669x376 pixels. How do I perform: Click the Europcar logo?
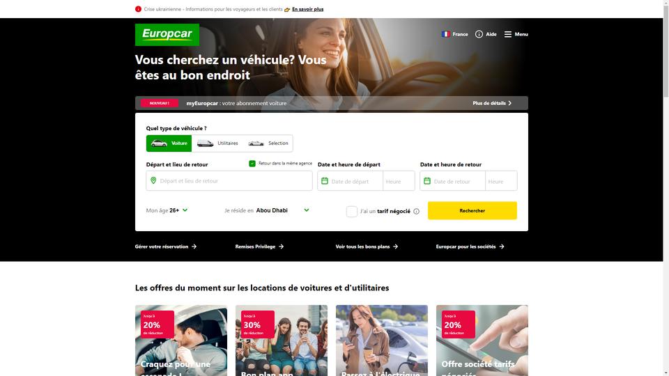[167, 35]
